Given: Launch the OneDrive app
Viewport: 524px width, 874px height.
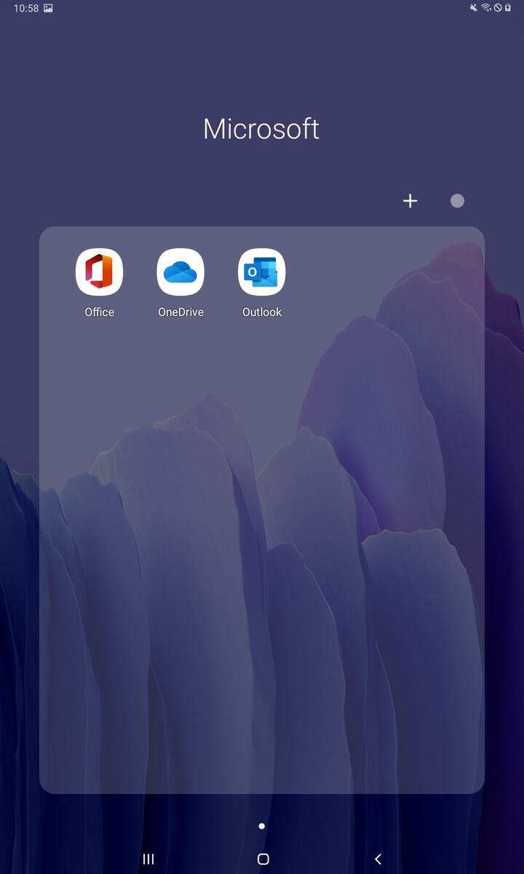Looking at the screenshot, I should 180,272.
